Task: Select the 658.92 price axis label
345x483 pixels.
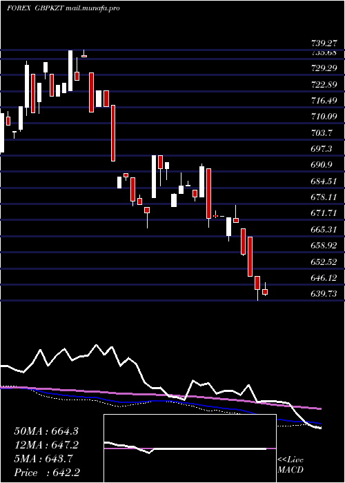Action: point(324,246)
